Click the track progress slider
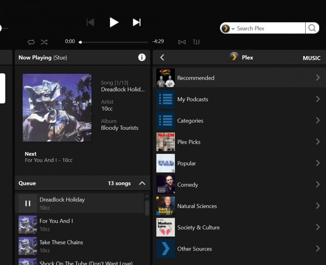Viewport: 326px width, 265px height. (114, 42)
